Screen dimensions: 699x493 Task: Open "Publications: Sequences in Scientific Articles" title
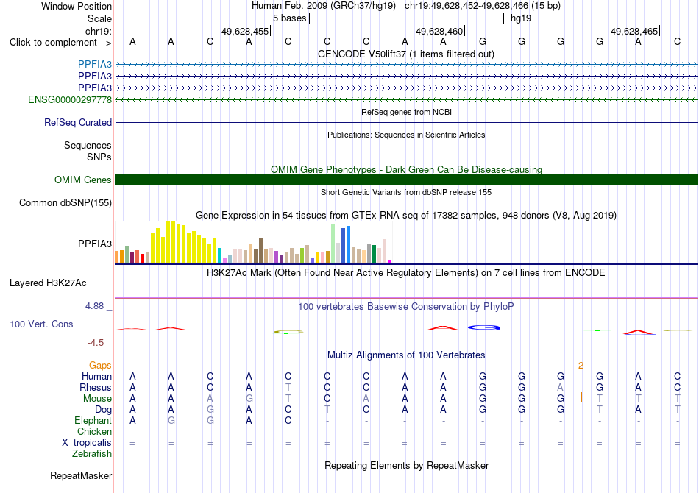point(406,135)
